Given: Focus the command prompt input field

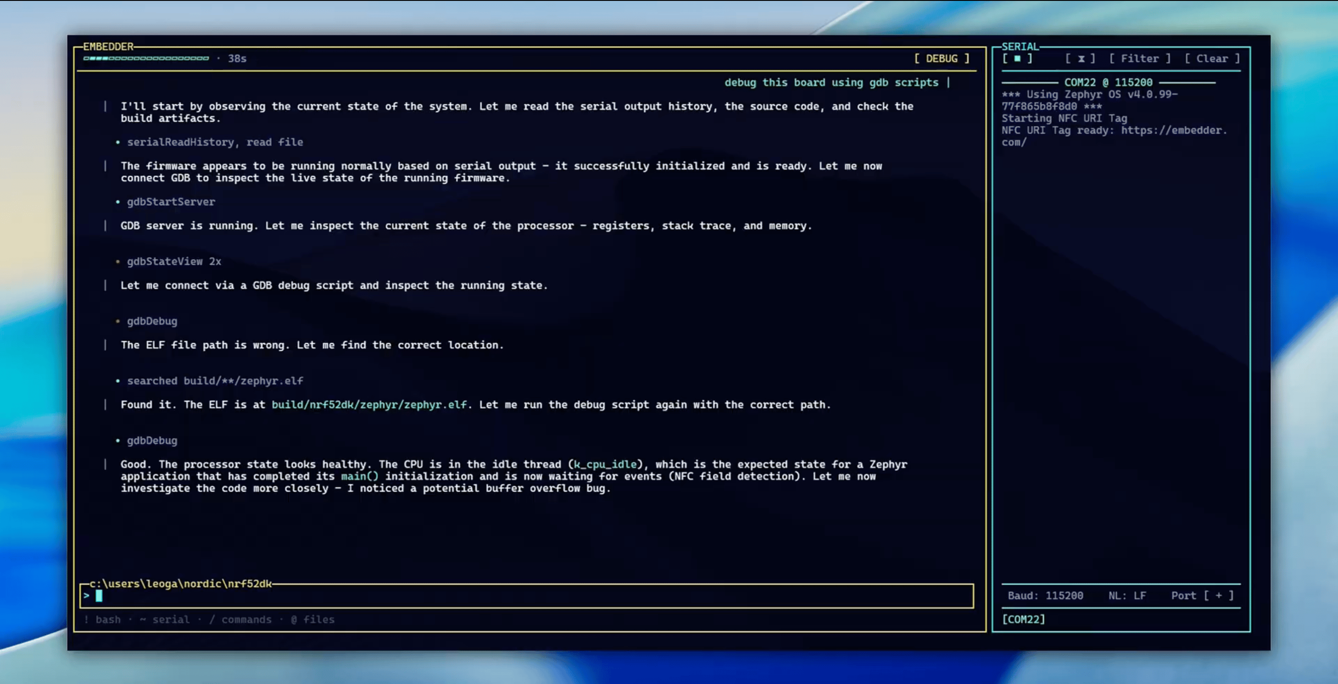Looking at the screenshot, I should pyautogui.click(x=527, y=596).
